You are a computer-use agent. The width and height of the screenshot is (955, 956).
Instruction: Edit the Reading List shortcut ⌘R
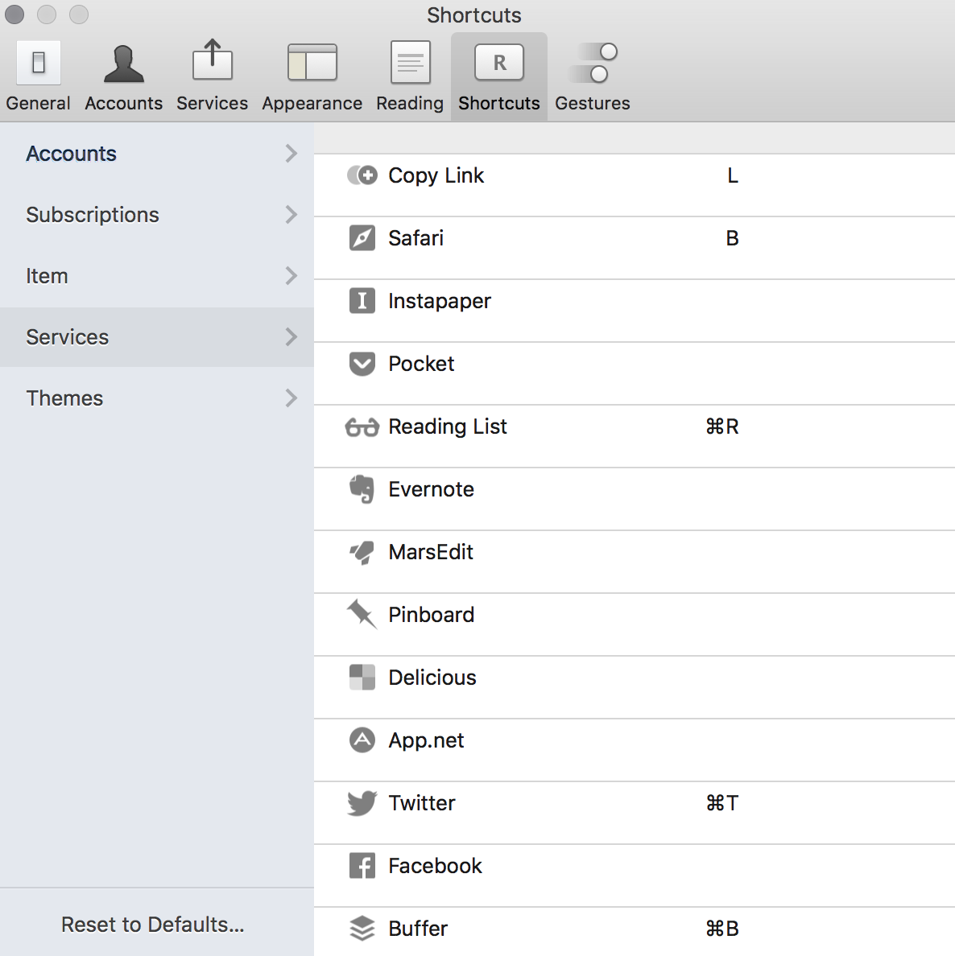click(x=722, y=426)
